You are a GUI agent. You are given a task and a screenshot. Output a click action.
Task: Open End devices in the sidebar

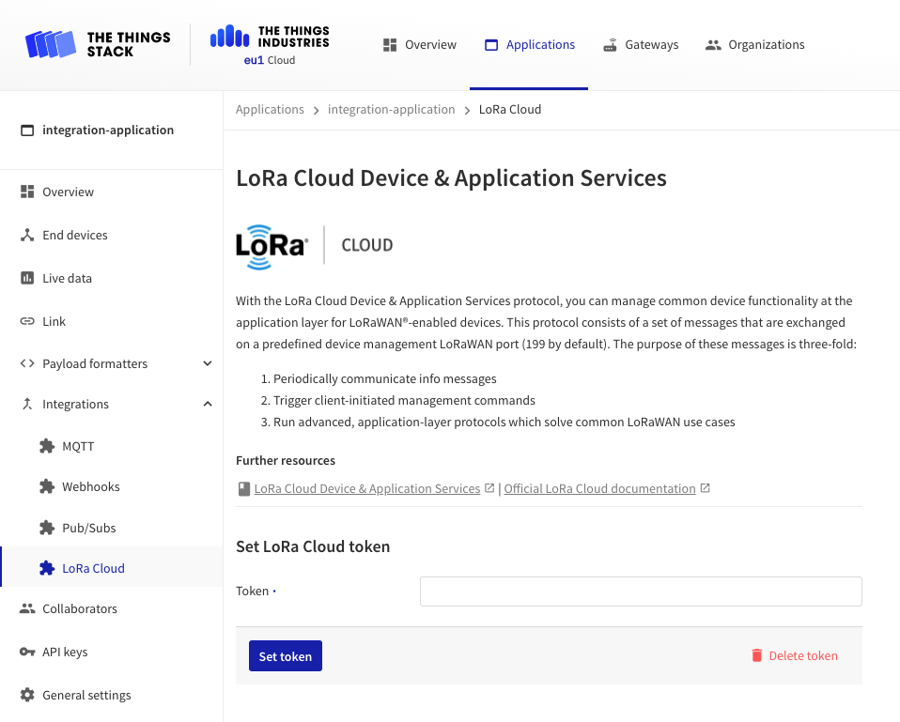point(74,235)
